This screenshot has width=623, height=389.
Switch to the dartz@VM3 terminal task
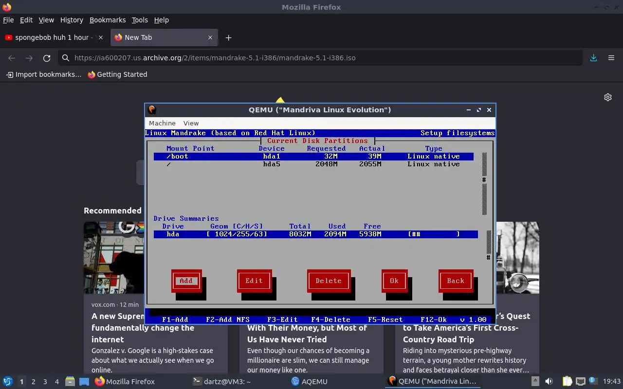221,382
